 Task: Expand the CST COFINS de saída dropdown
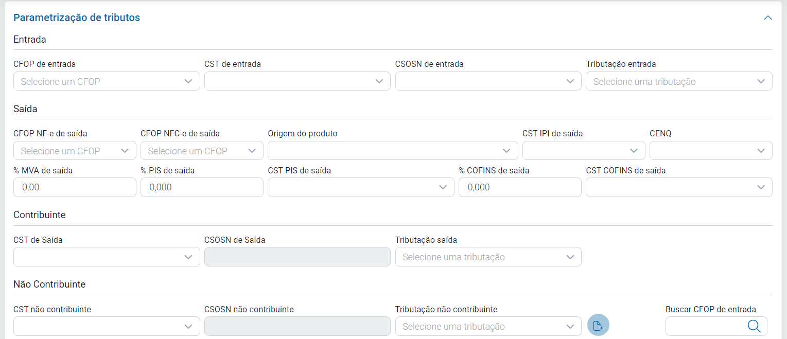coord(679,187)
